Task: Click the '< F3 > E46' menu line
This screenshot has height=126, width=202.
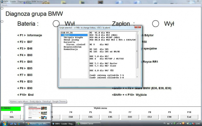Action: (x=25, y=49)
